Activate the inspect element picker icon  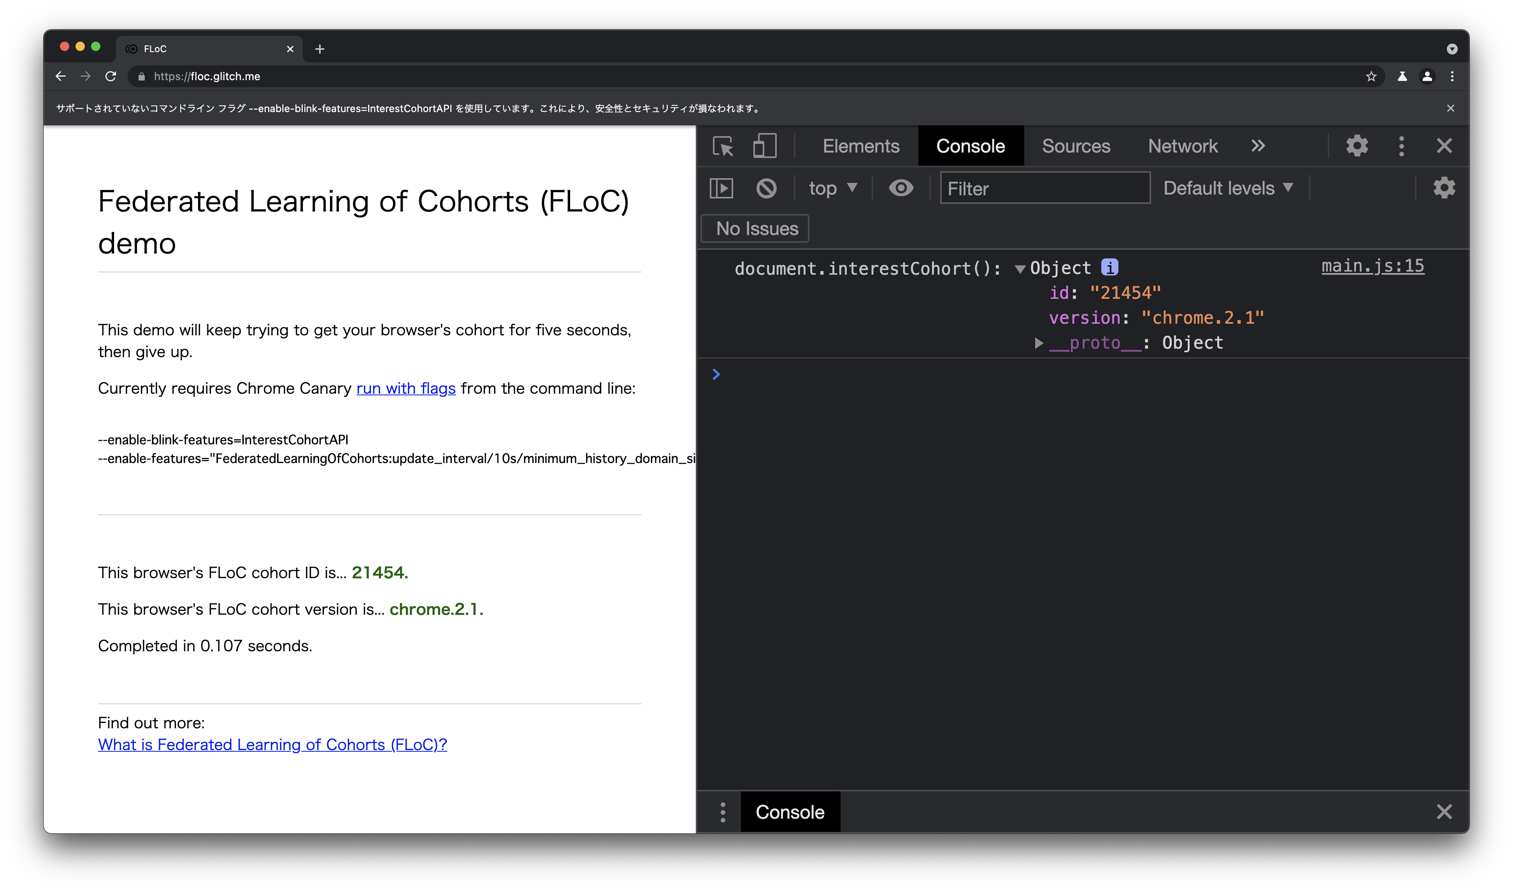click(723, 146)
